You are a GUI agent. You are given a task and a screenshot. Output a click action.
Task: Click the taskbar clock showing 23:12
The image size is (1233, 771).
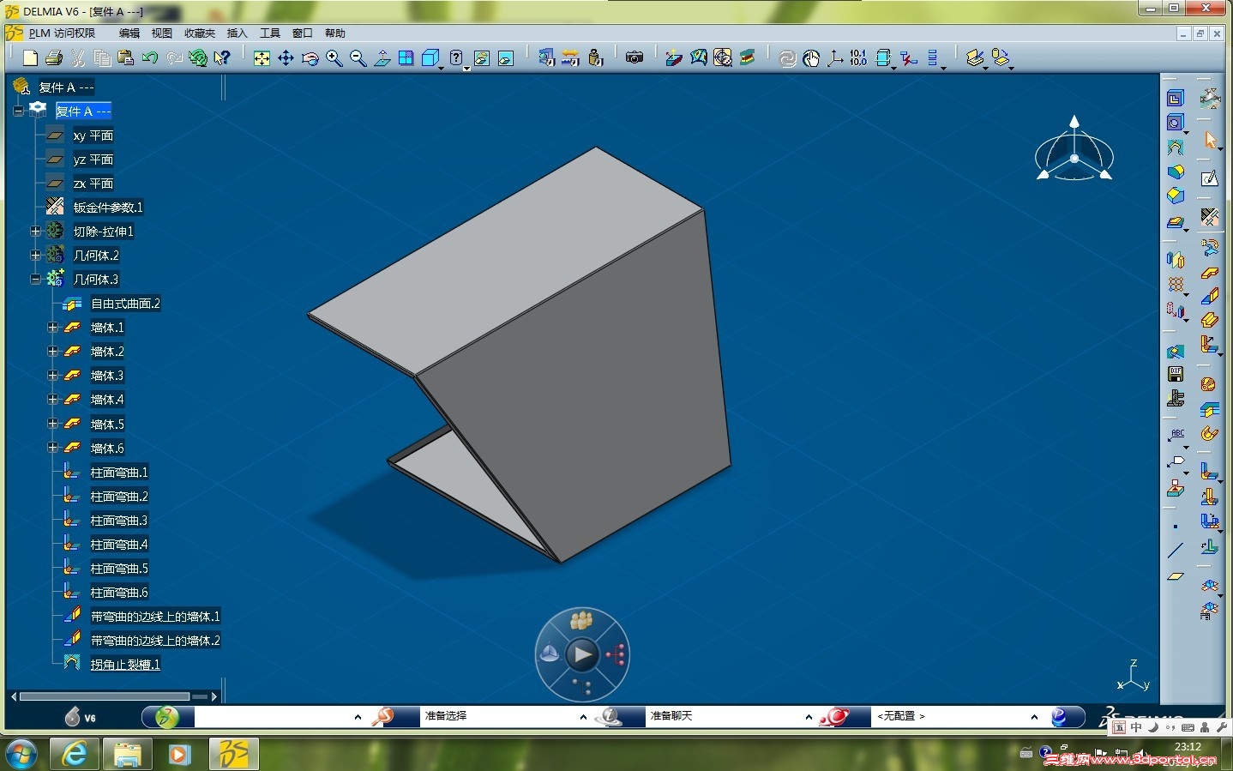point(1188,747)
